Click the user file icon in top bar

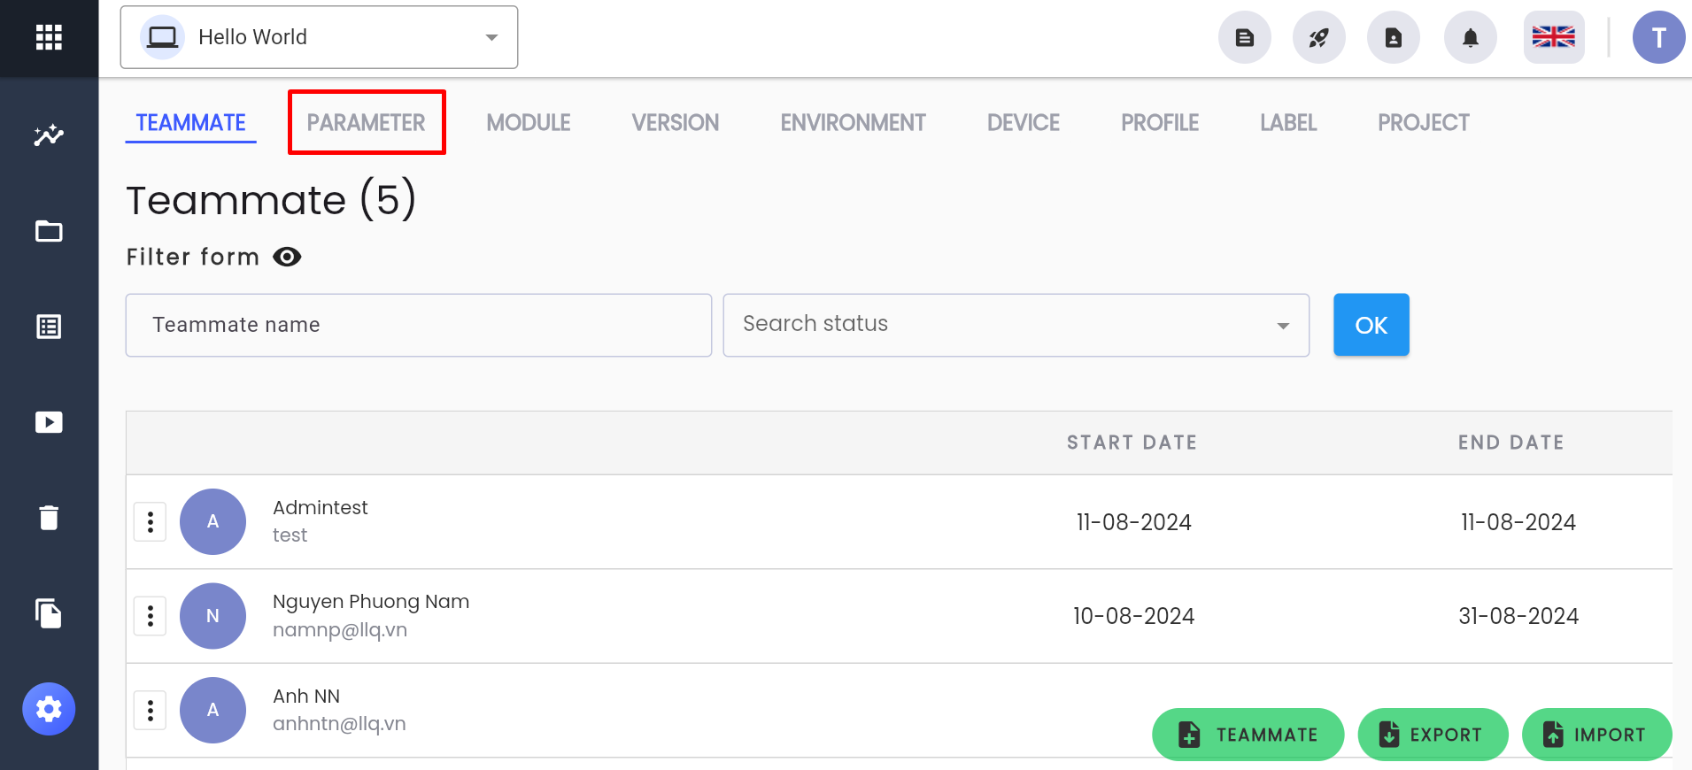(1394, 37)
